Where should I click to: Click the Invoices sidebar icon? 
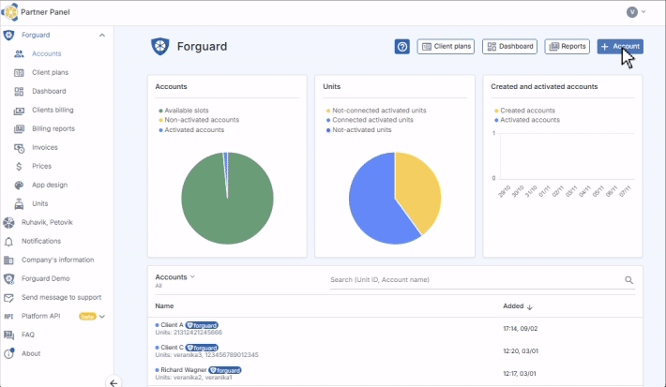tap(19, 148)
